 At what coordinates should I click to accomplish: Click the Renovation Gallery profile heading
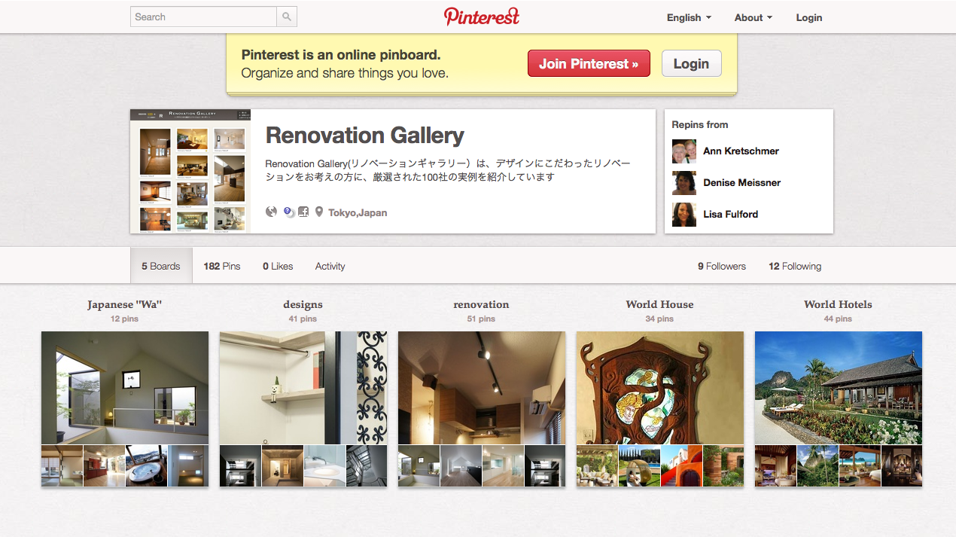[365, 136]
